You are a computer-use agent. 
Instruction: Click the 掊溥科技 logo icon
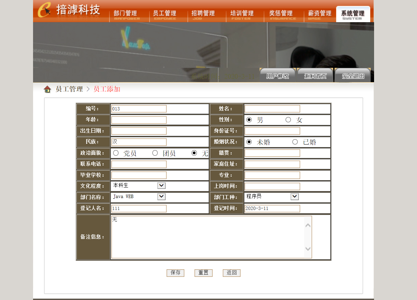(44, 10)
